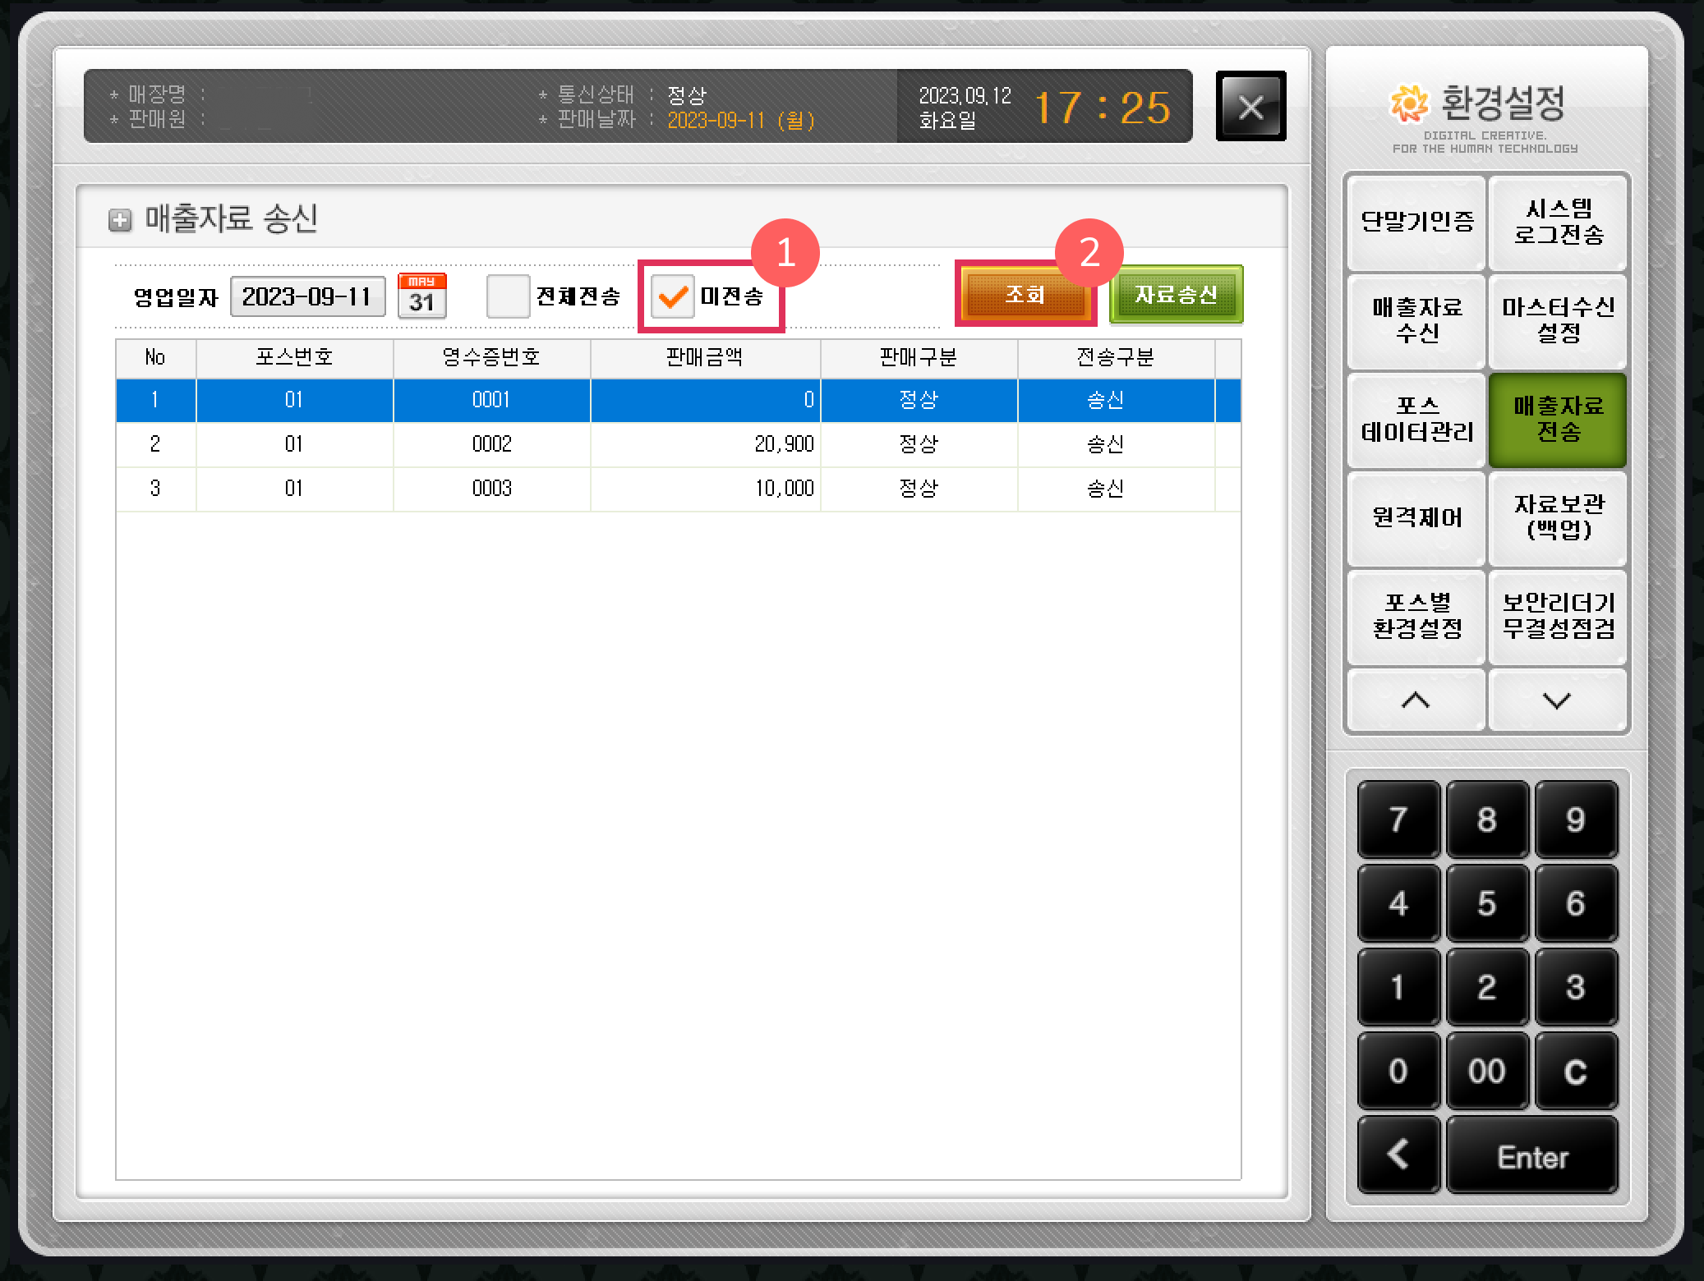Tap keypad number 7

[1398, 820]
